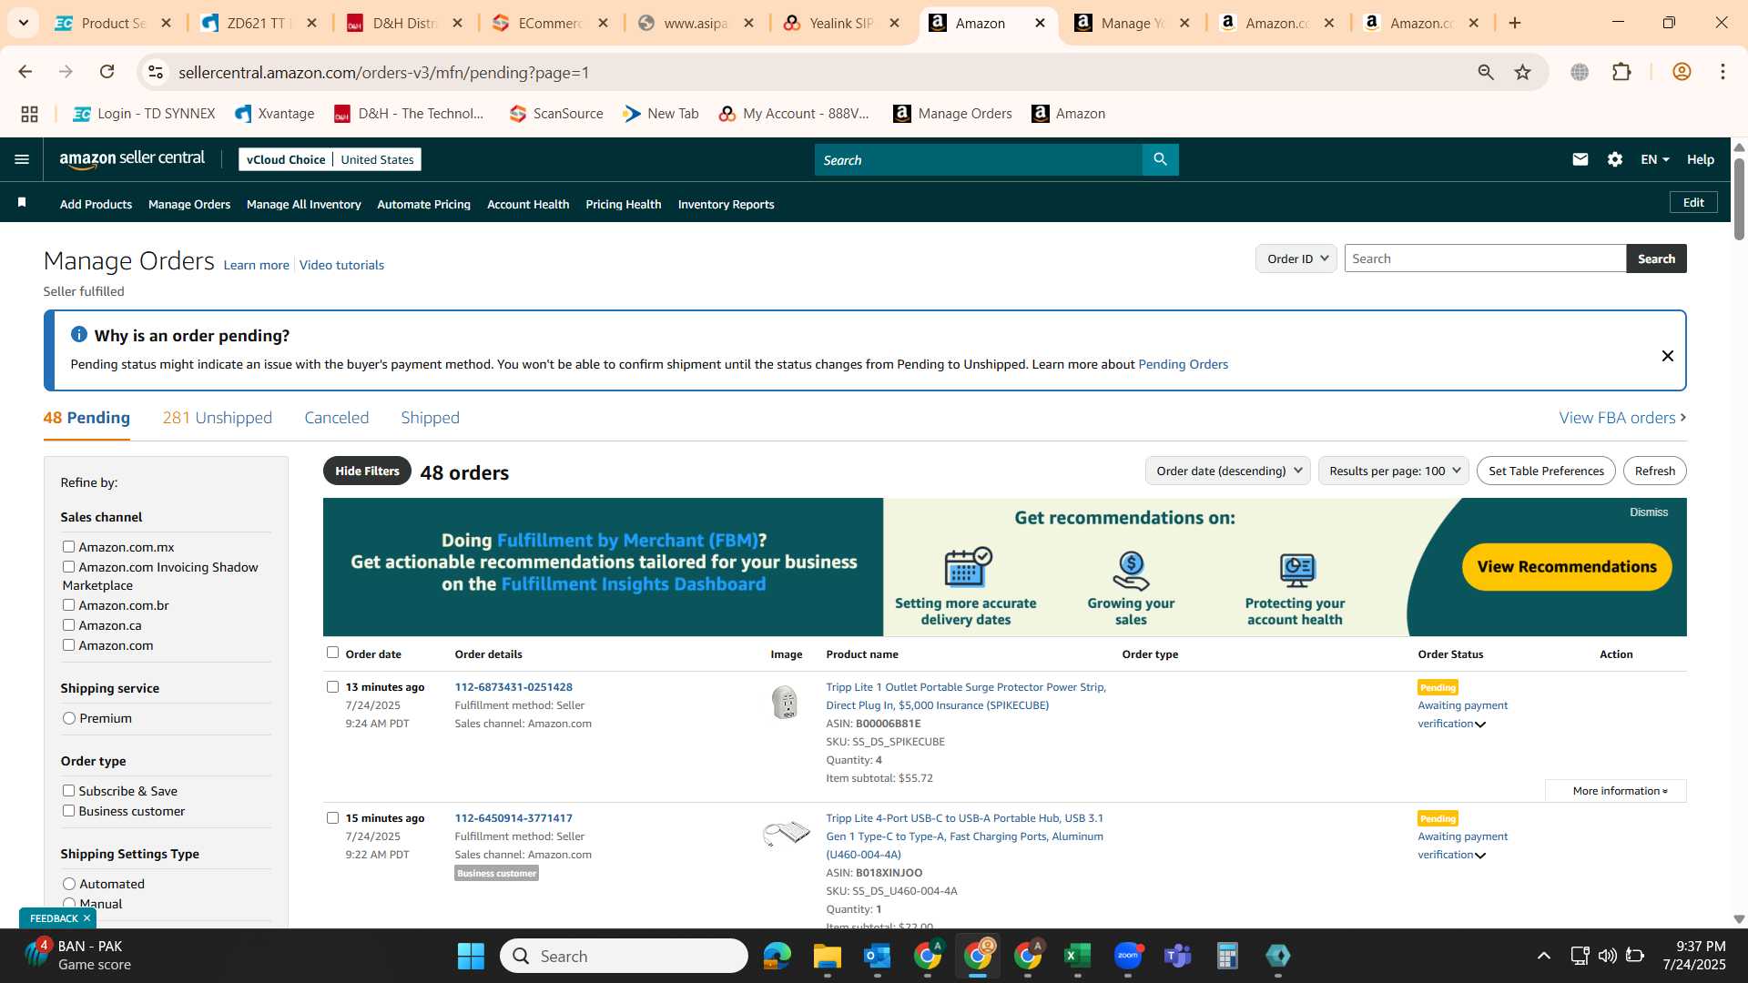Screen dimensions: 1748x983
Task: Open the settings gear icon
Action: [x=1614, y=159]
